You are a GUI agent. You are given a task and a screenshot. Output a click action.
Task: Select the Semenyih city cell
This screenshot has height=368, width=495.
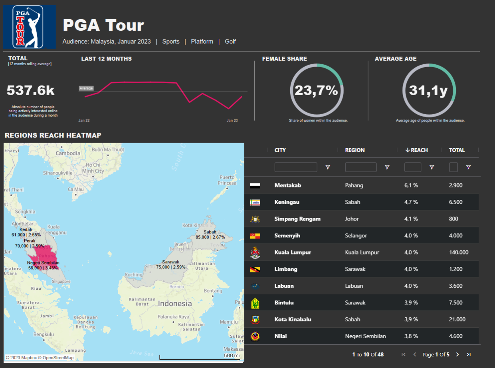(287, 236)
